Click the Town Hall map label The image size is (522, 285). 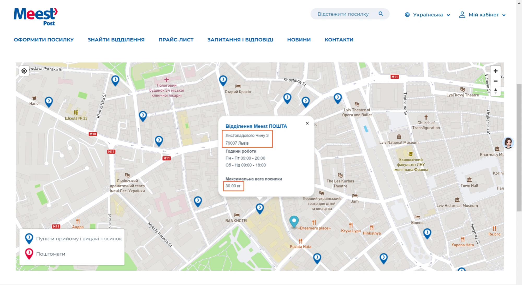(x=469, y=186)
